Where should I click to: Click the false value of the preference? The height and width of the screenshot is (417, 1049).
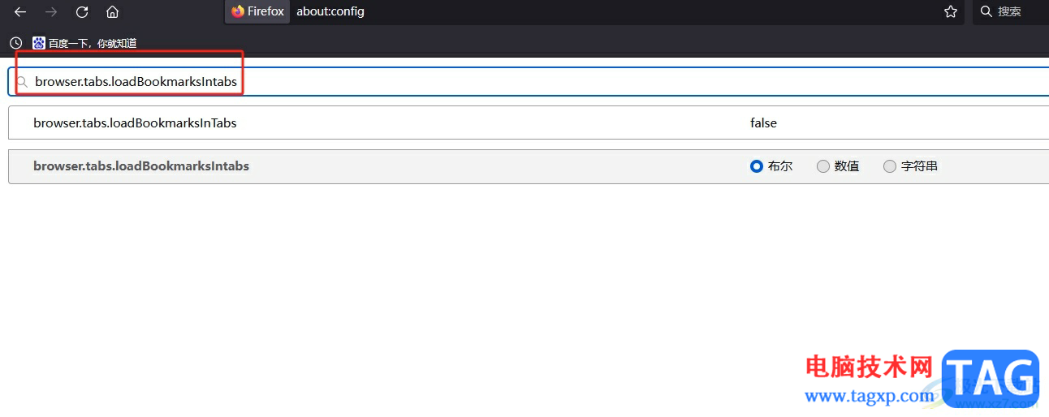click(x=763, y=123)
